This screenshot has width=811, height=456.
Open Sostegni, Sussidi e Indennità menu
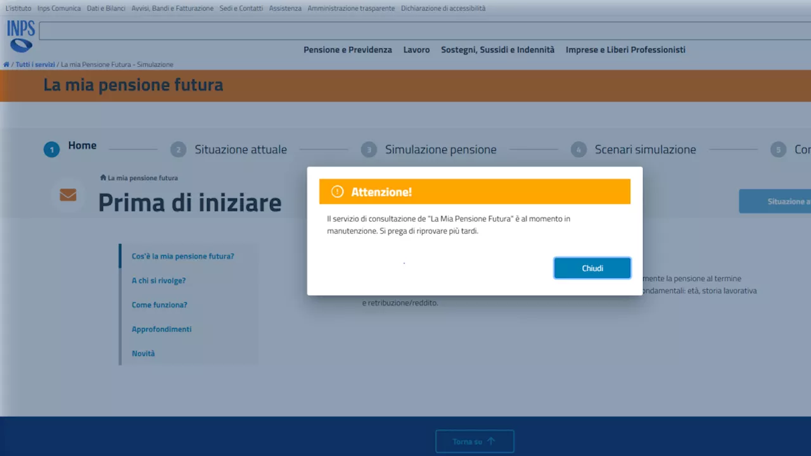(x=497, y=49)
